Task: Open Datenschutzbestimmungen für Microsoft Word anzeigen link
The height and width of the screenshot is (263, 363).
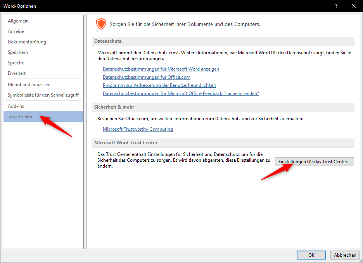Action: click(161, 69)
